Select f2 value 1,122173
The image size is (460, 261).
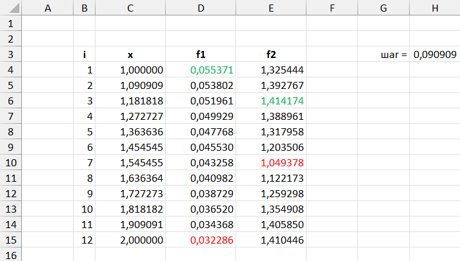[x=271, y=178]
